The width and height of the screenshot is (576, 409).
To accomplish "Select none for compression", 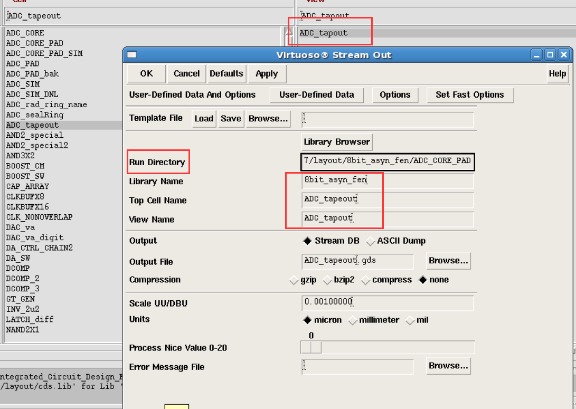I will (434, 280).
